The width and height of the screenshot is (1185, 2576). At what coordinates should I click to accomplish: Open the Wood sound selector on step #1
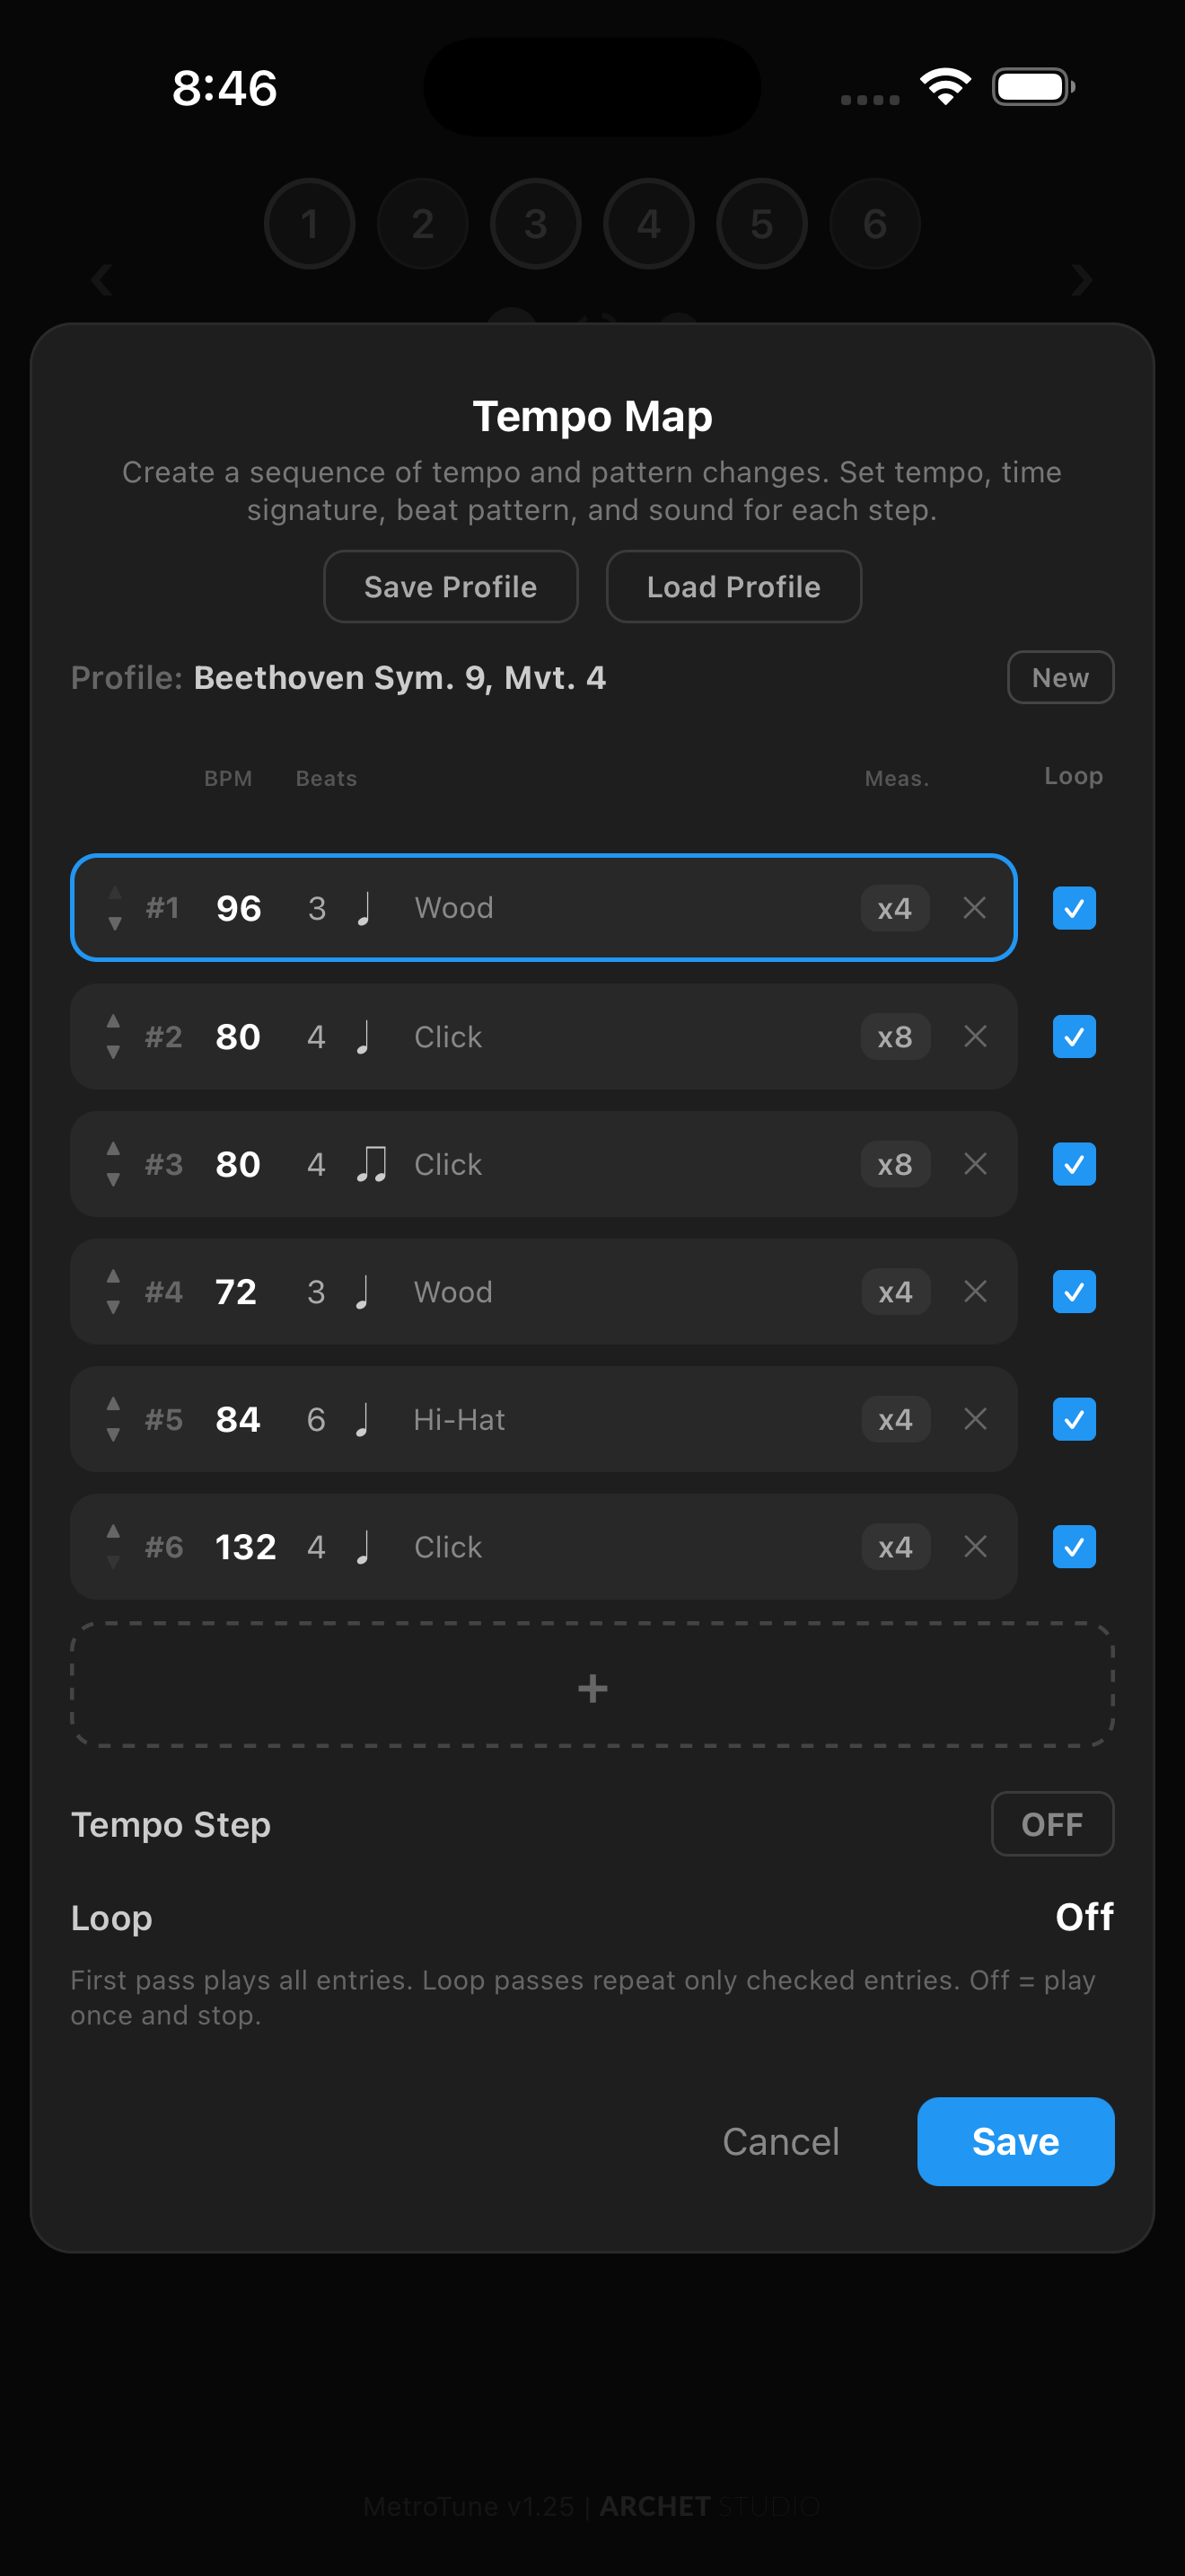point(452,908)
